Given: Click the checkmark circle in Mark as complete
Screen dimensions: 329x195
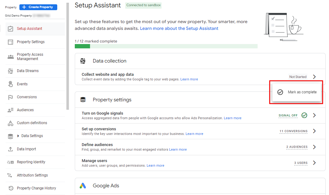Looking at the screenshot, I should coord(280,92).
